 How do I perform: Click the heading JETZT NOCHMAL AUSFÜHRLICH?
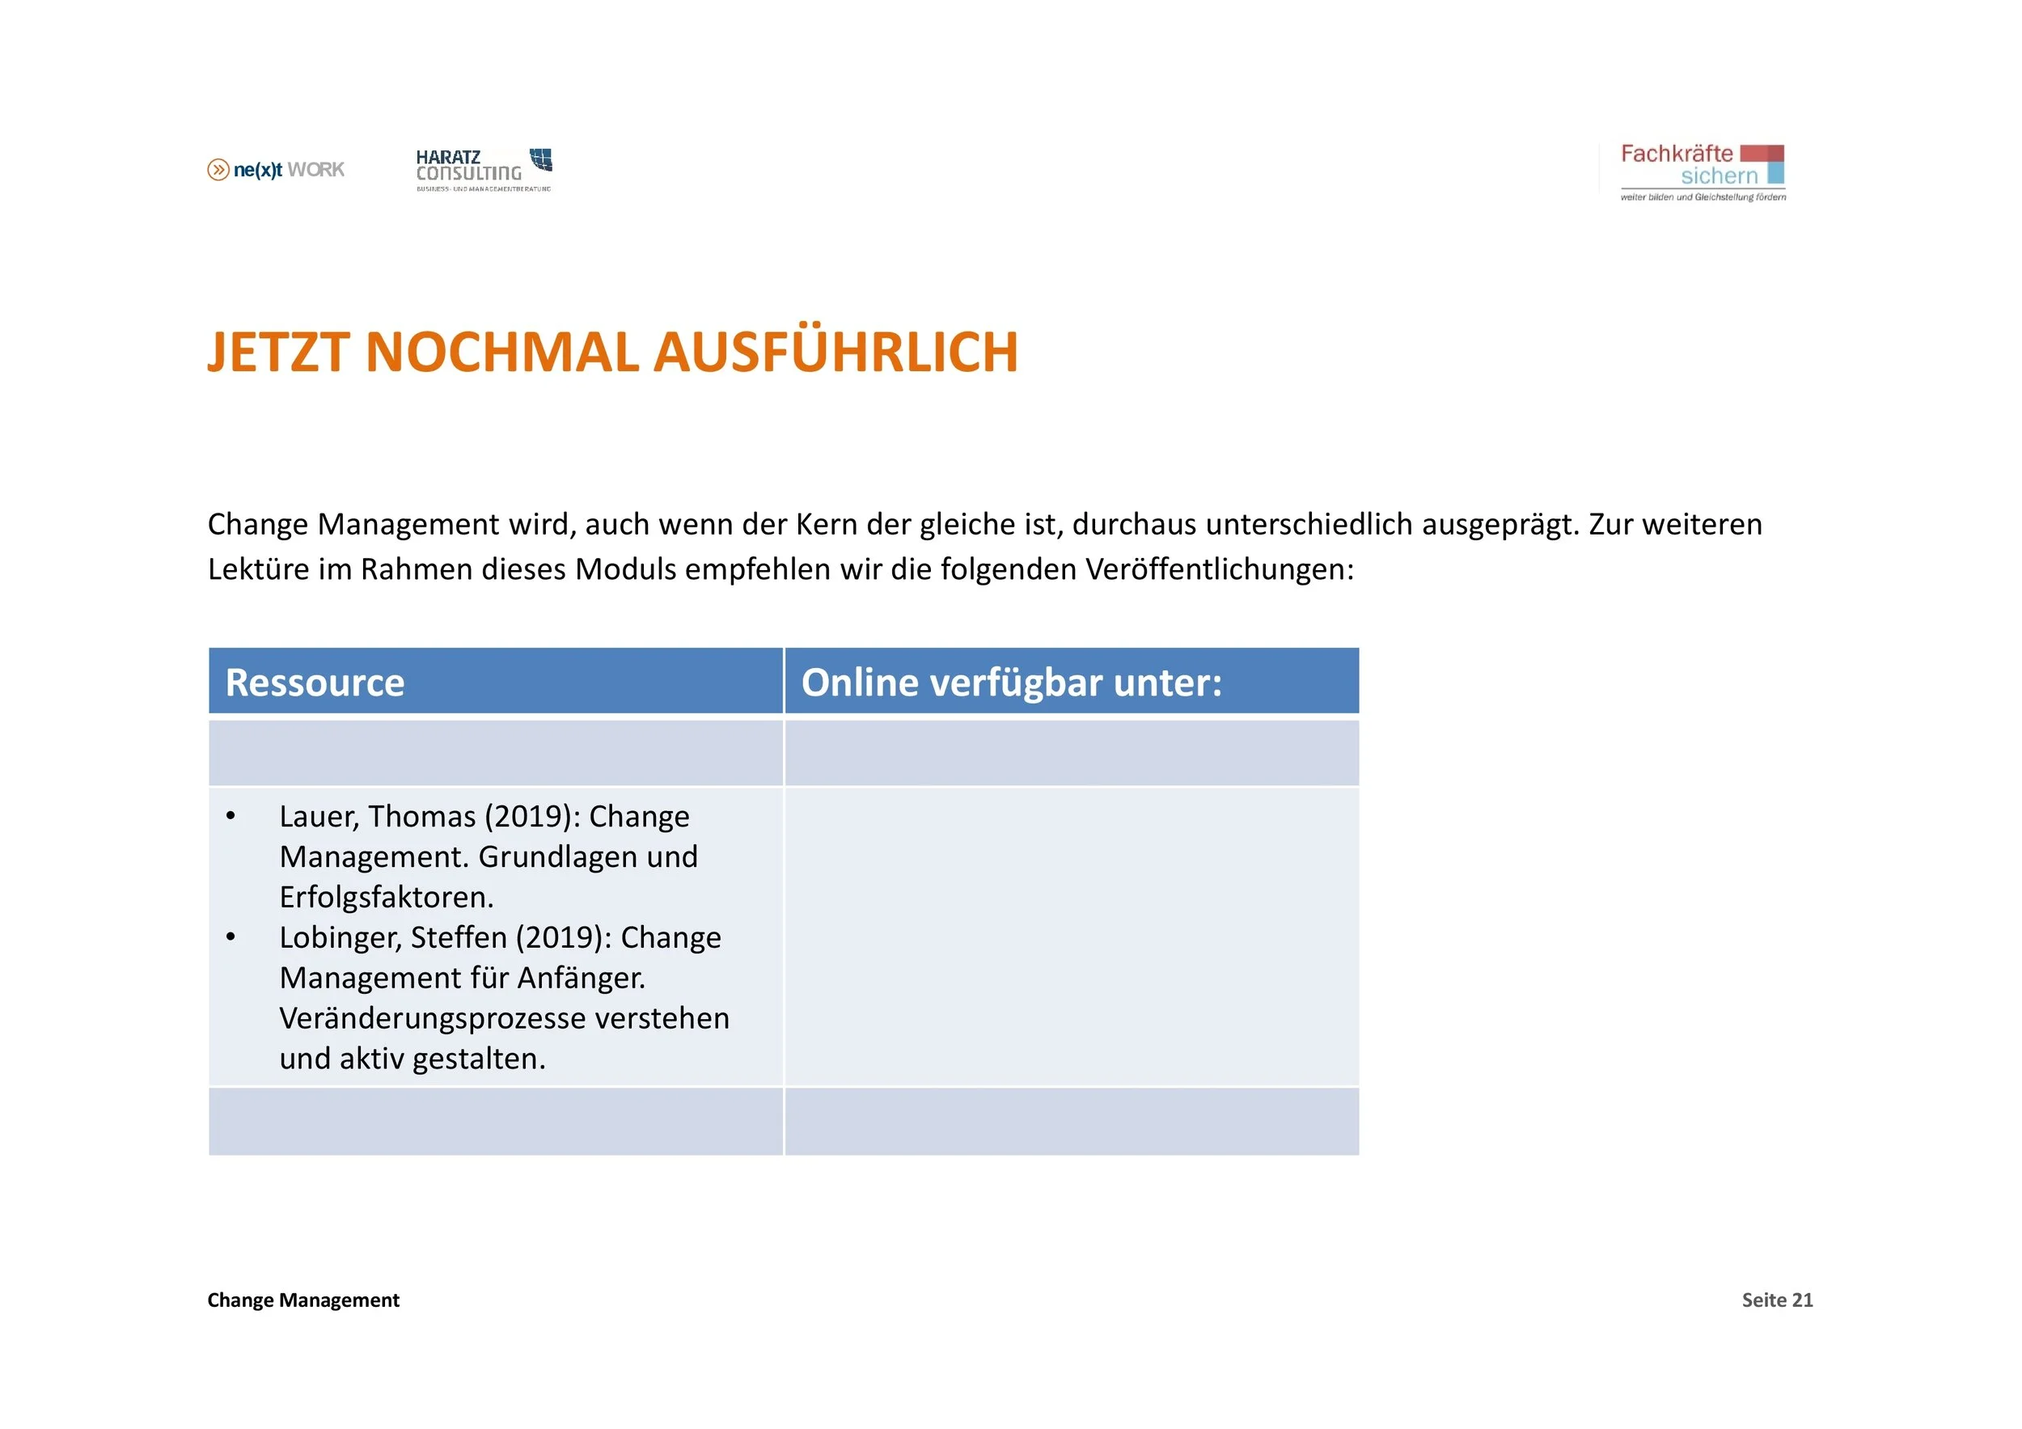pos(613,353)
